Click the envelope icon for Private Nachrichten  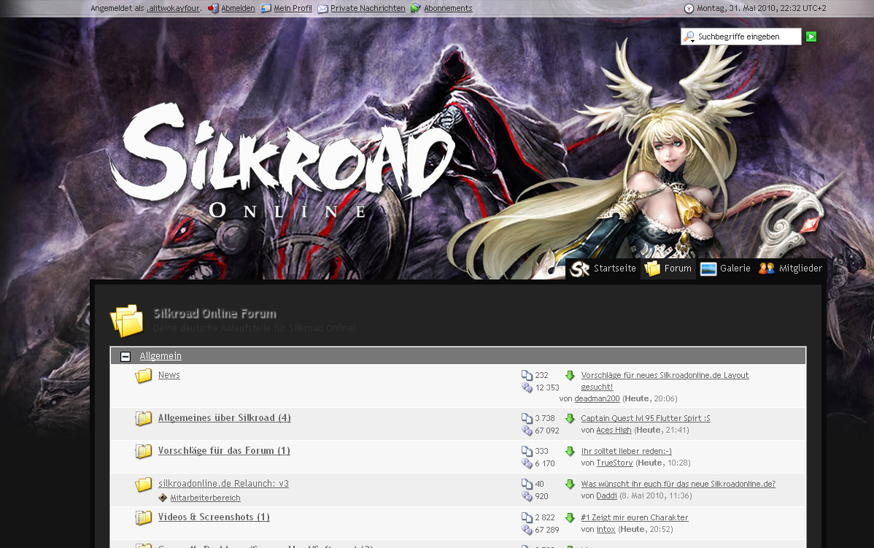click(322, 9)
